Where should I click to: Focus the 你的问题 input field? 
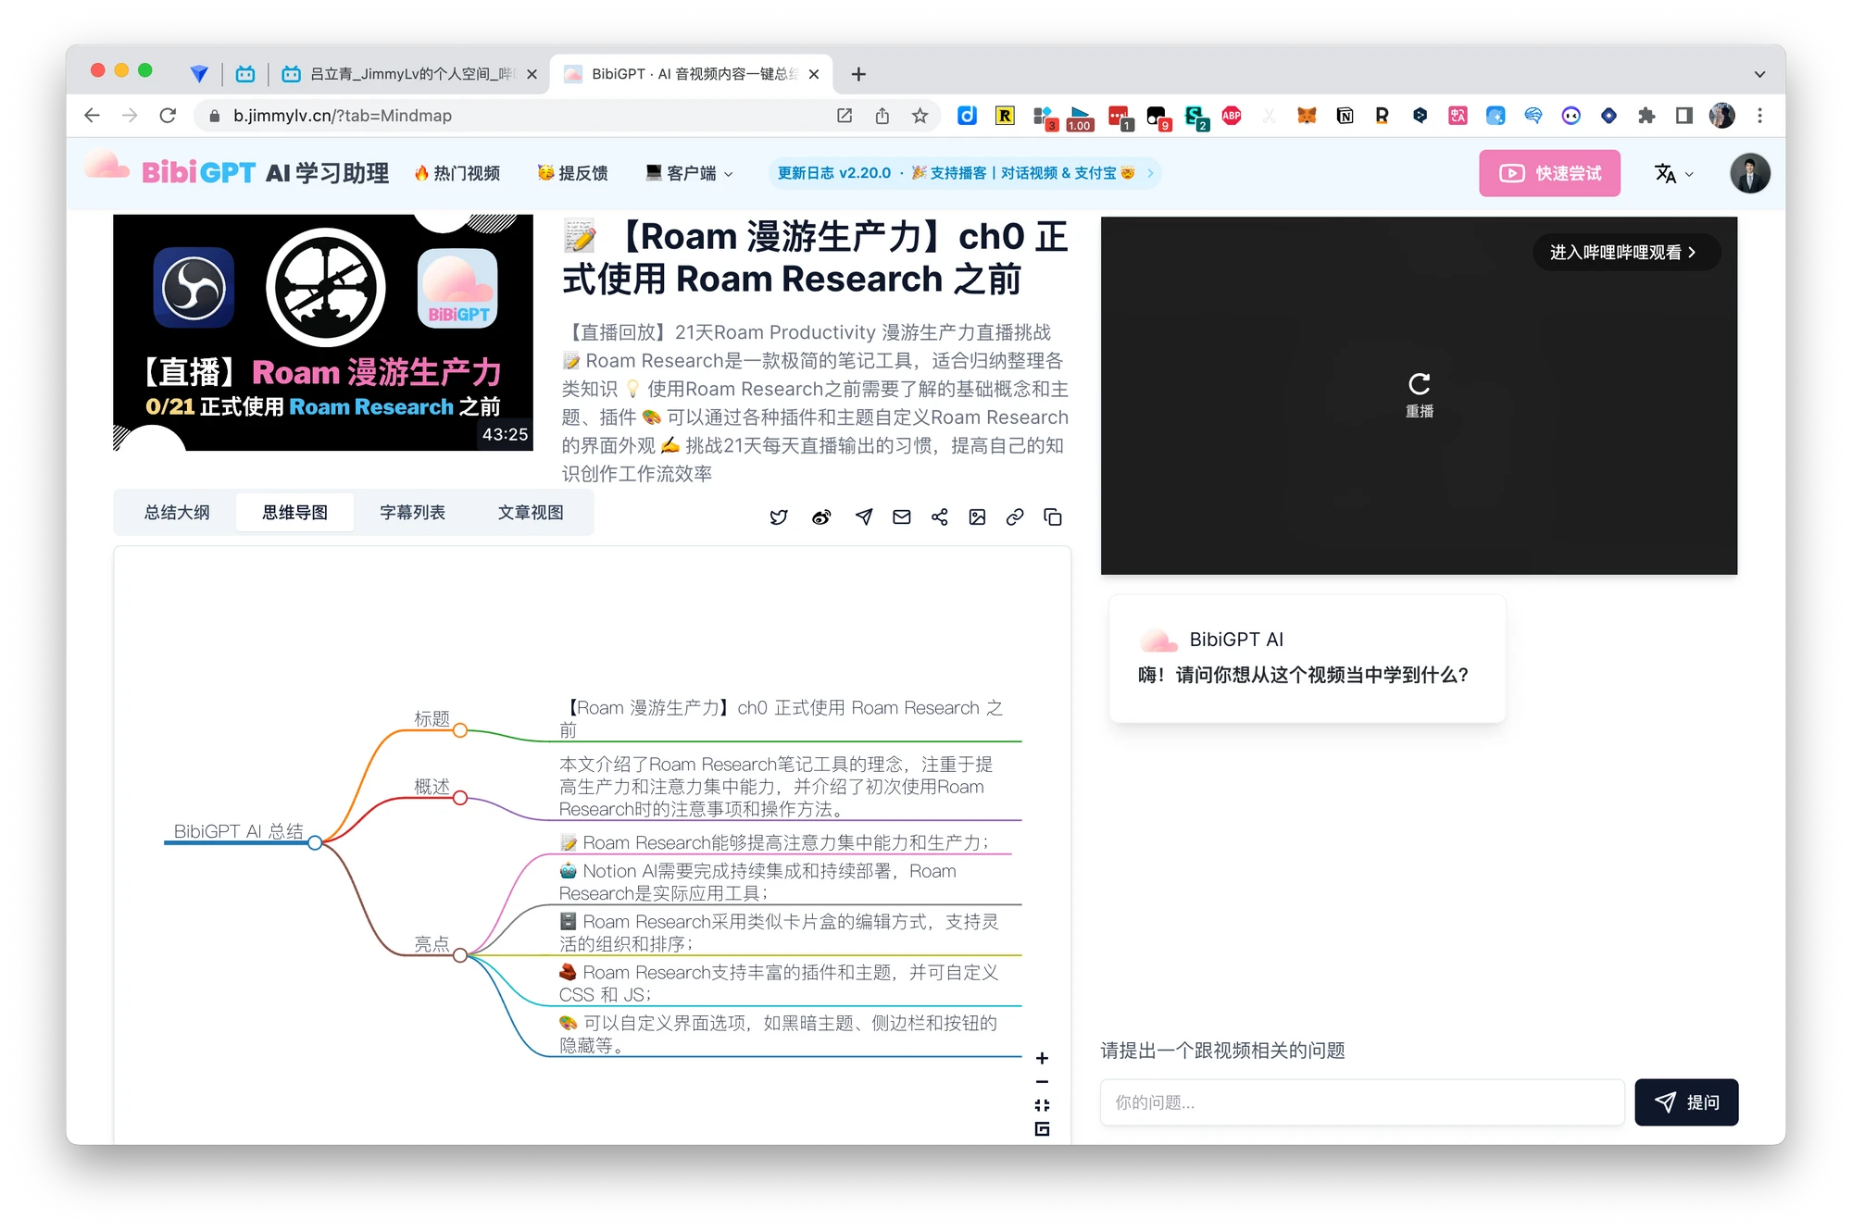click(x=1362, y=1102)
